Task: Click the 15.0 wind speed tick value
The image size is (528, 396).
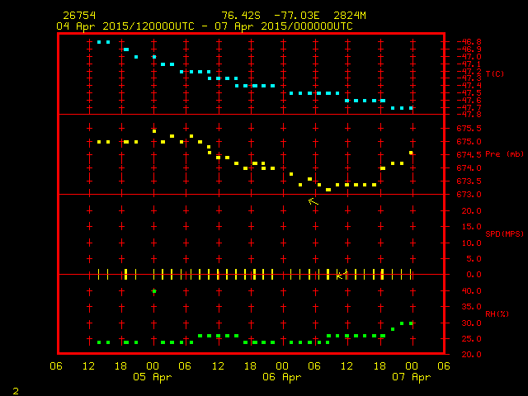Action: [x=472, y=227]
